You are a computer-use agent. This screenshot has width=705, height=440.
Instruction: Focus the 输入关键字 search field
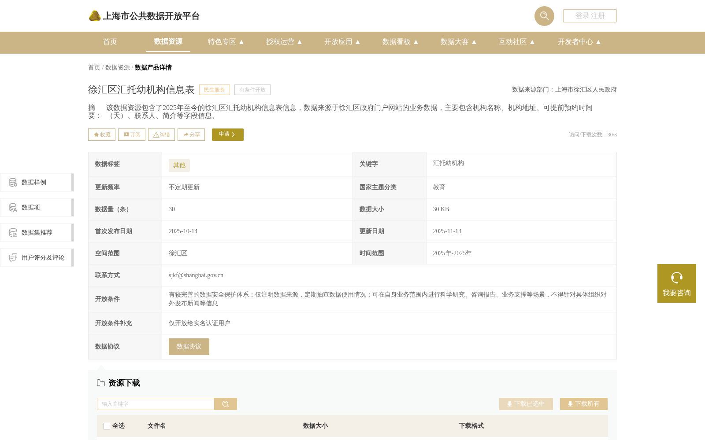click(156, 404)
